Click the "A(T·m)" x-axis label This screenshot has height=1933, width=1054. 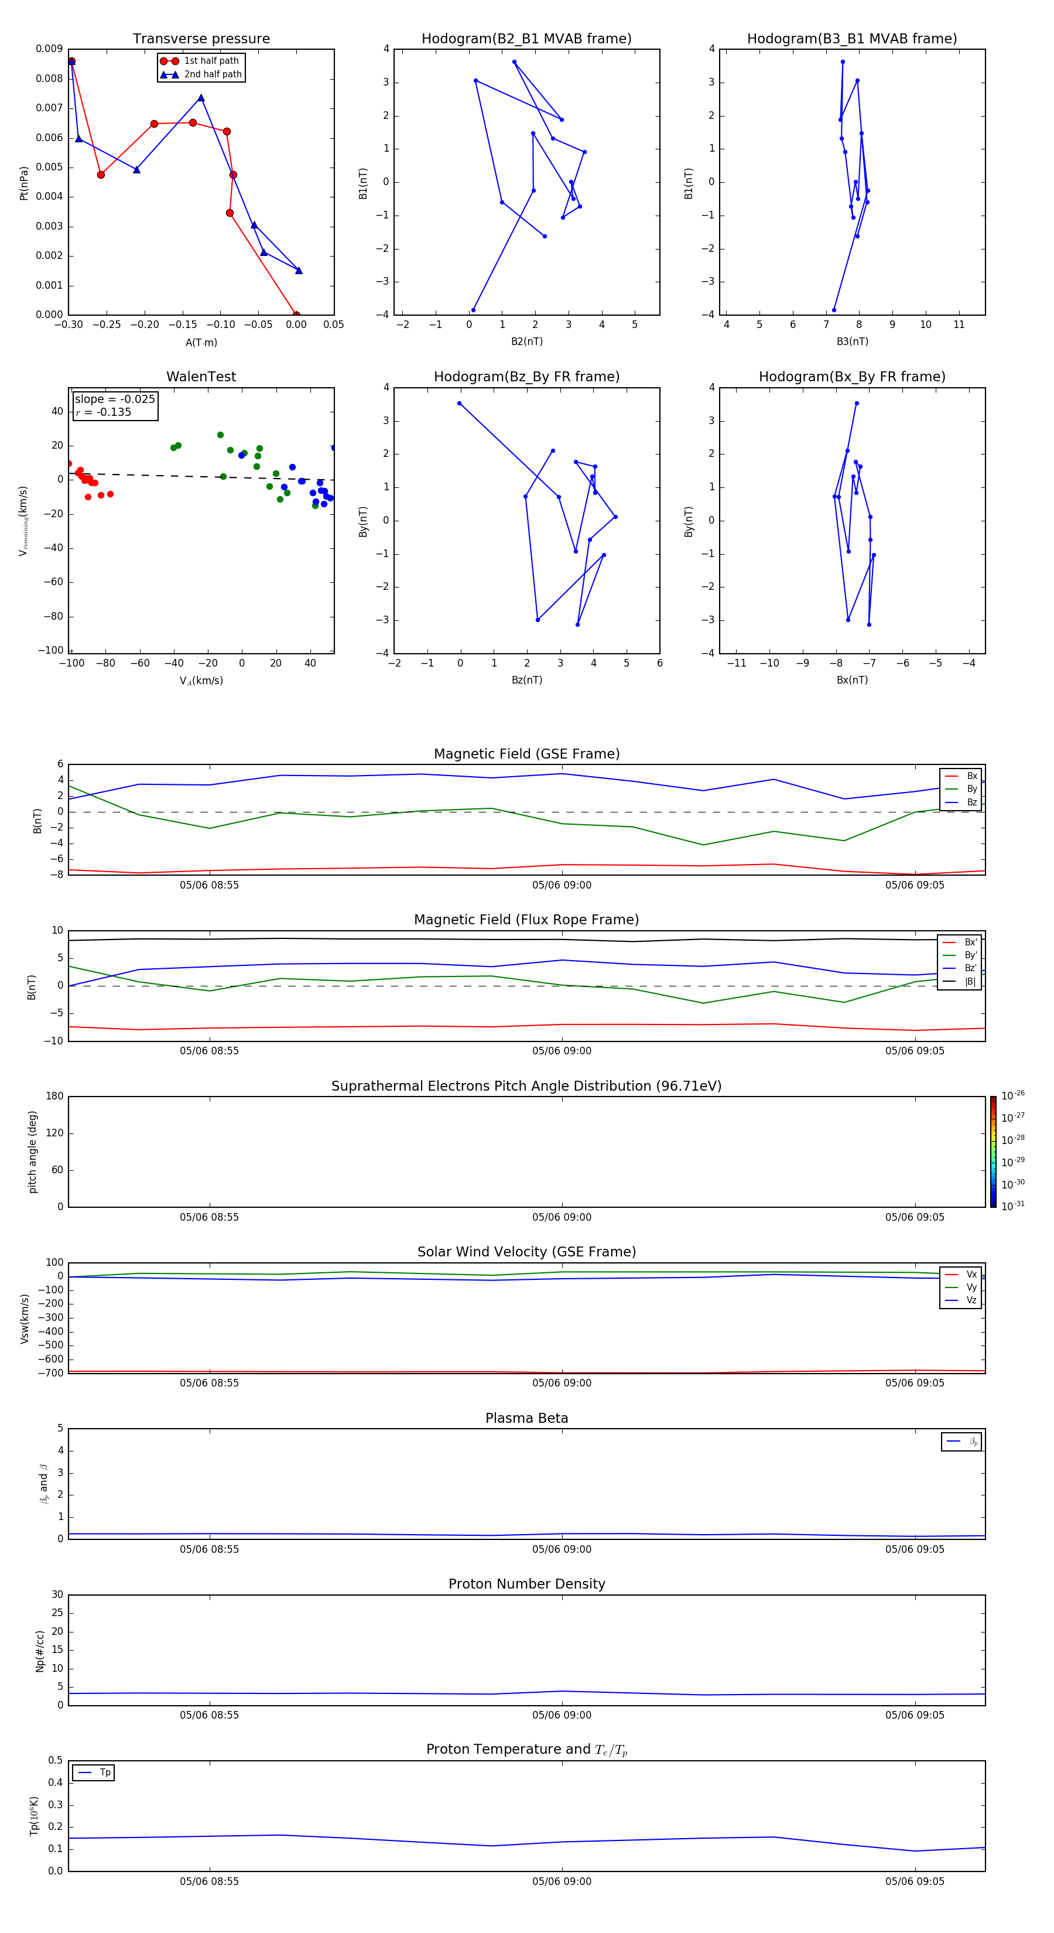pyautogui.click(x=201, y=342)
